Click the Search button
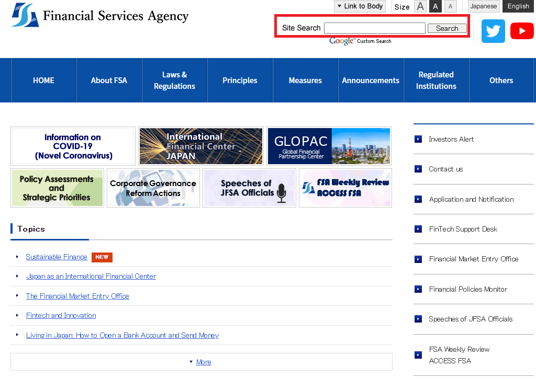Viewport: 536px width, 379px height. click(447, 28)
